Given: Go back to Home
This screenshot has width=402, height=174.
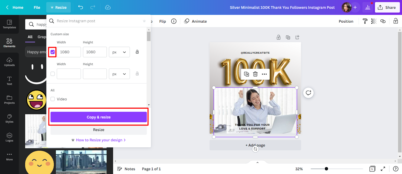Looking at the screenshot, I should pos(15,7).
